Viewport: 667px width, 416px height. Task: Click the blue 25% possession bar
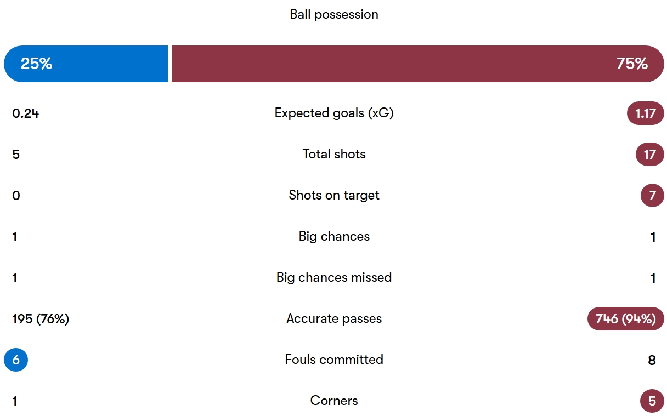[86, 64]
